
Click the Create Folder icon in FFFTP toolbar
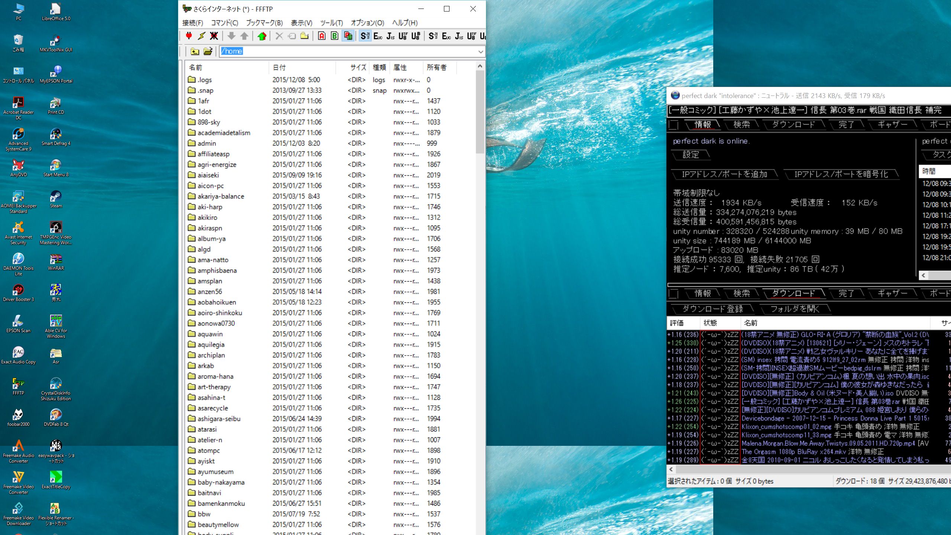[x=305, y=36]
